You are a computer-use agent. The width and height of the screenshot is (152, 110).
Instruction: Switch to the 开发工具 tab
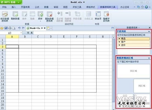coord(77,7)
